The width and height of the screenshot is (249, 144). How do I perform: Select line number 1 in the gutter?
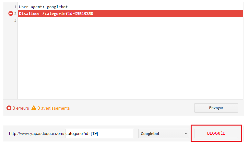click(x=15, y=7)
